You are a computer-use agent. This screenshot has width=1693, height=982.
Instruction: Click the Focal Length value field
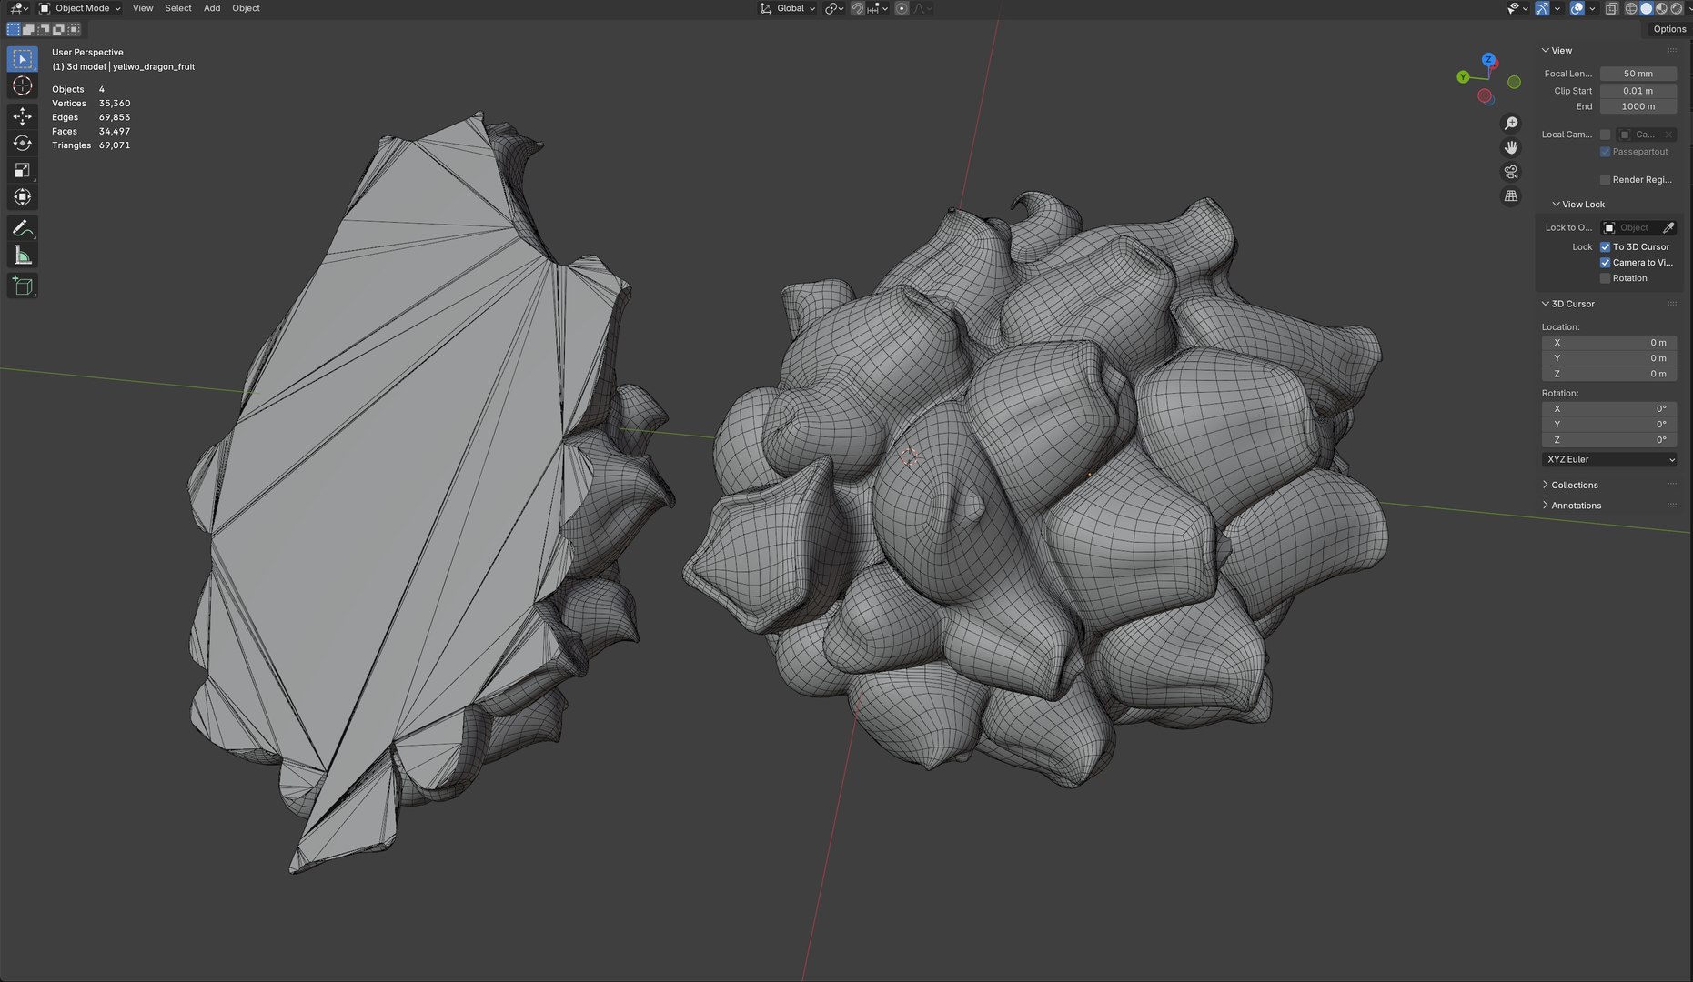coord(1638,74)
